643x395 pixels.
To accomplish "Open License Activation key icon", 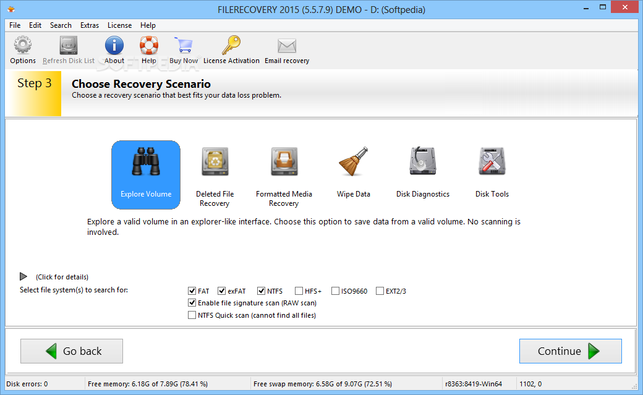I will [231, 45].
